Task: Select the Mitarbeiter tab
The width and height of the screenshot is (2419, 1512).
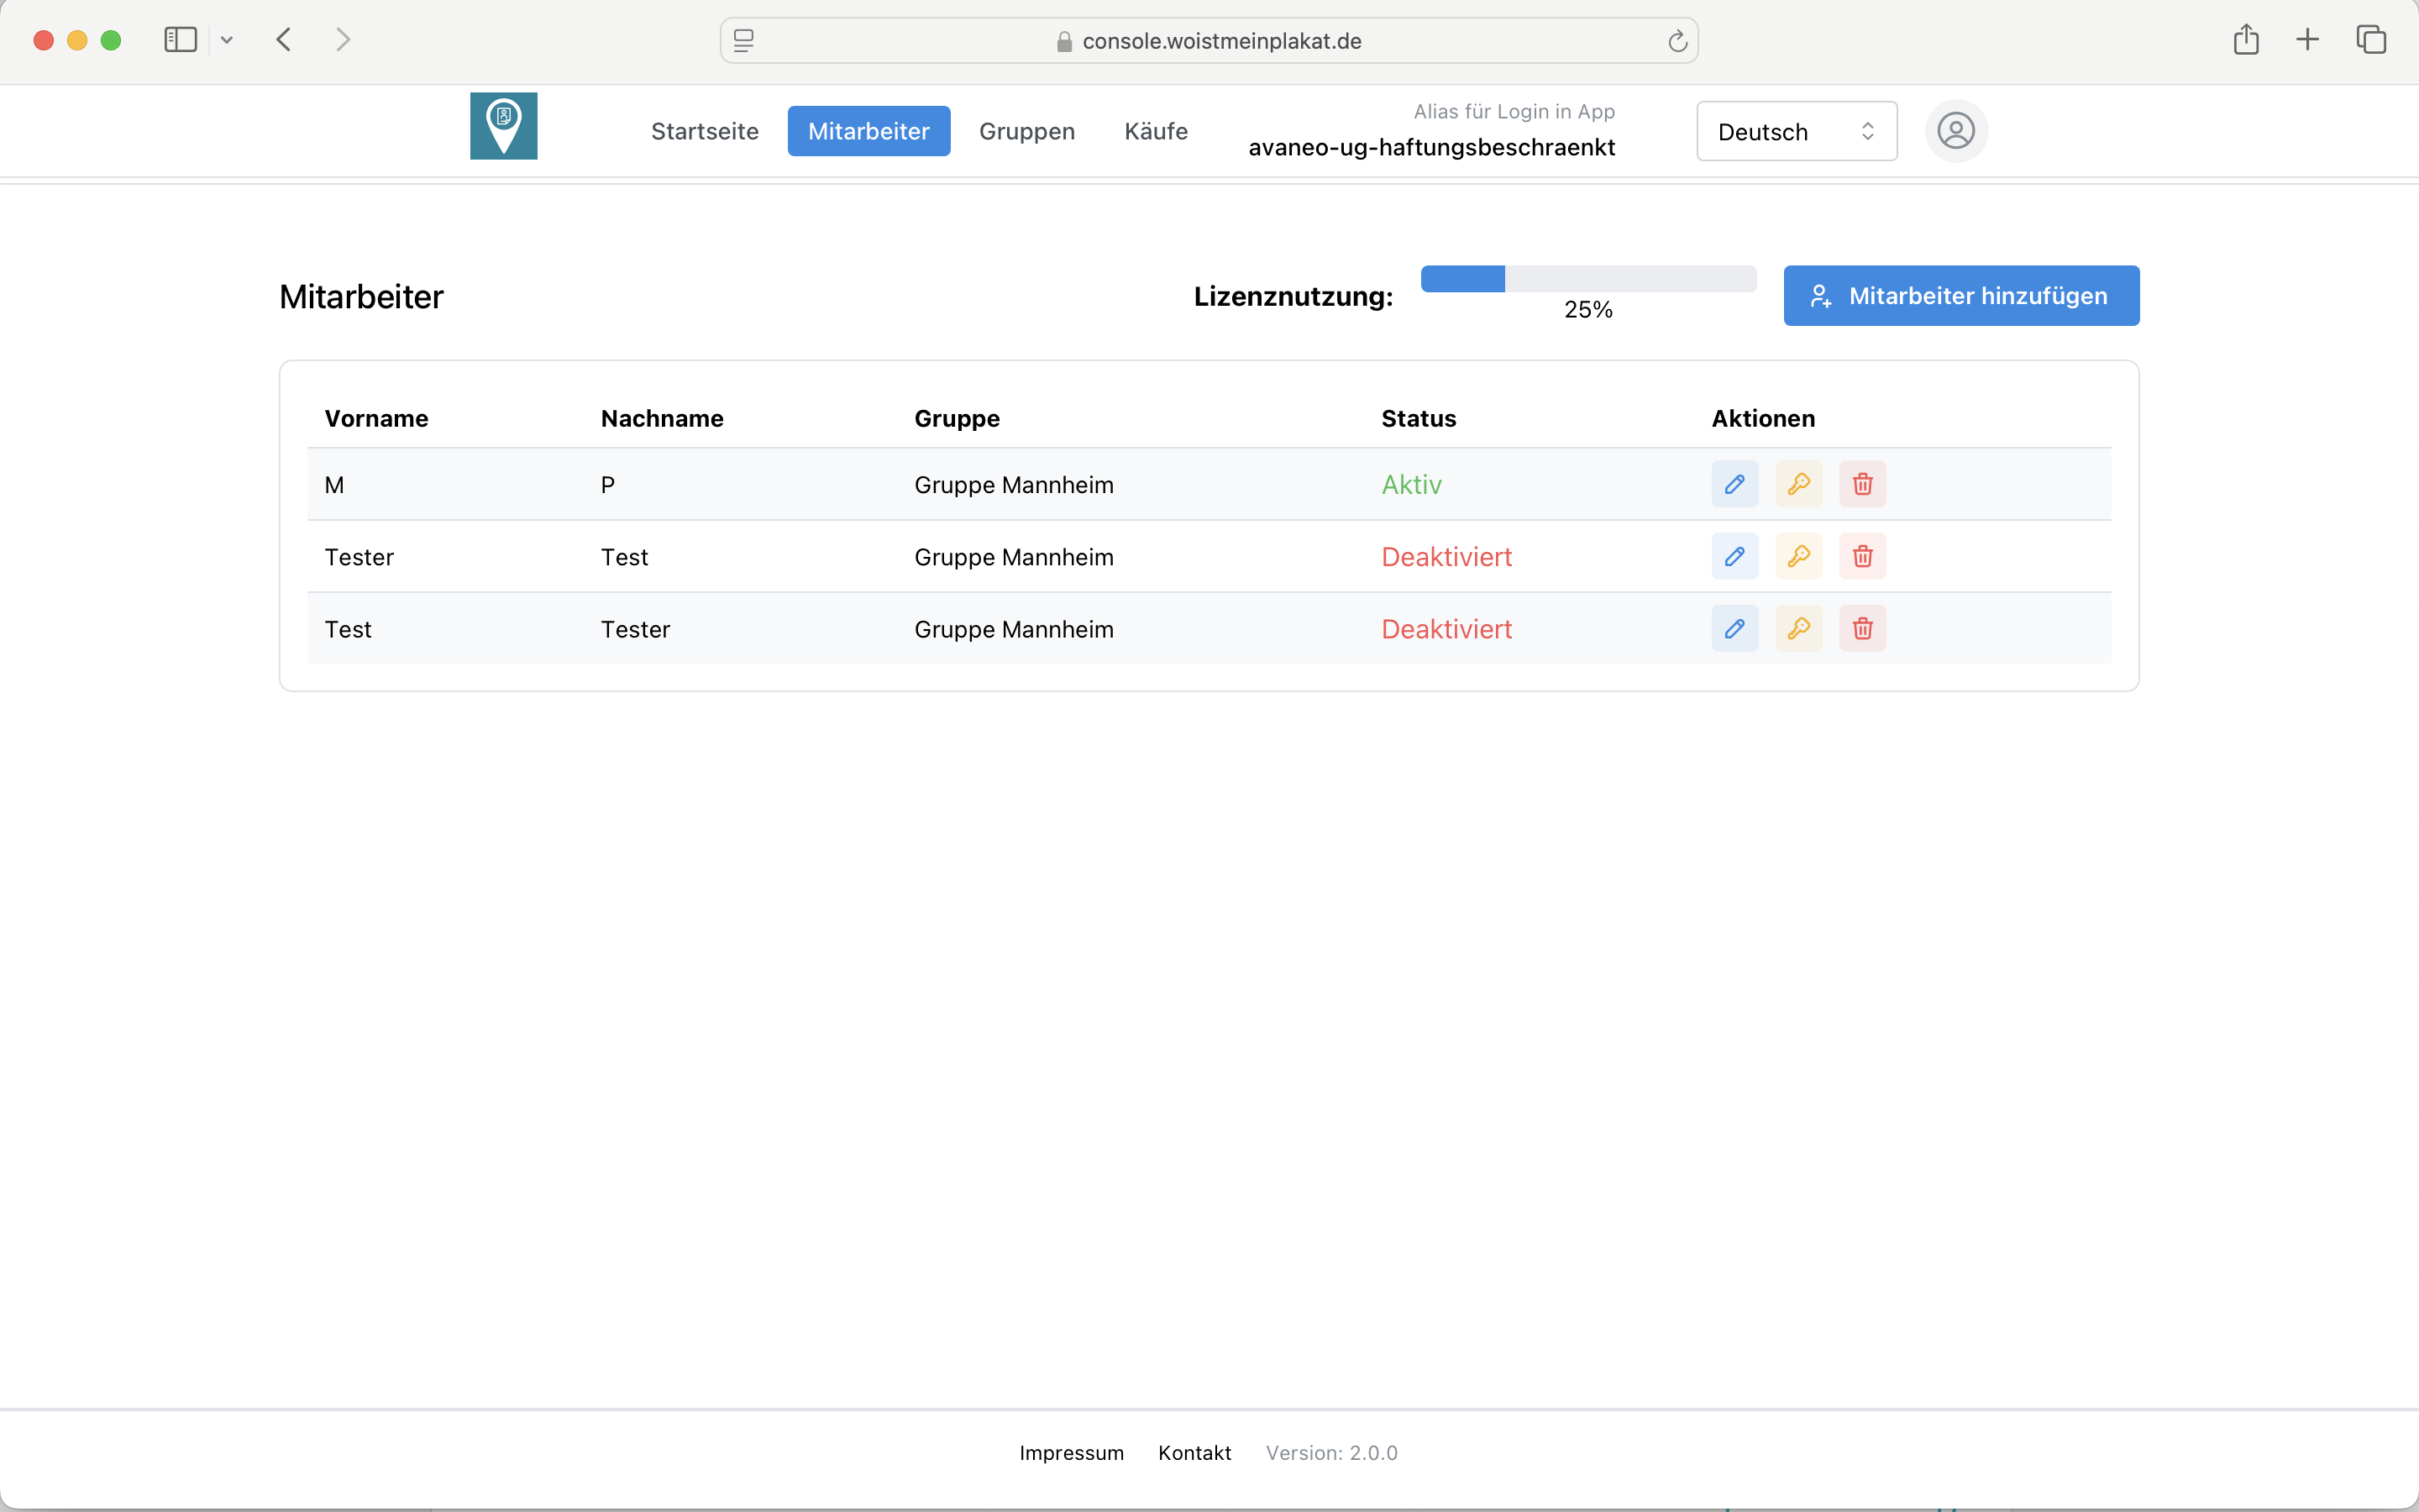Action: (x=868, y=131)
